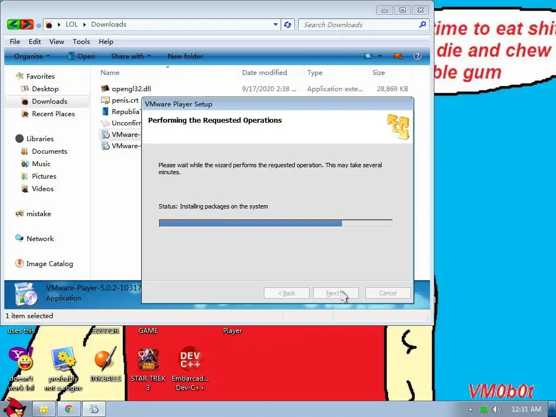
Task: Click the search magnifier icon
Action: click(422, 24)
